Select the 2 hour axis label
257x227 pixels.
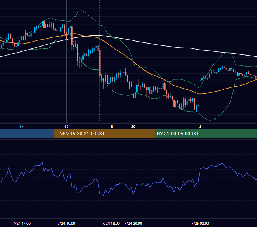click(200, 127)
